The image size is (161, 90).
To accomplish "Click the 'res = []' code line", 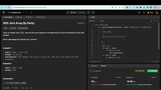I will pyautogui.click(x=106, y=46).
